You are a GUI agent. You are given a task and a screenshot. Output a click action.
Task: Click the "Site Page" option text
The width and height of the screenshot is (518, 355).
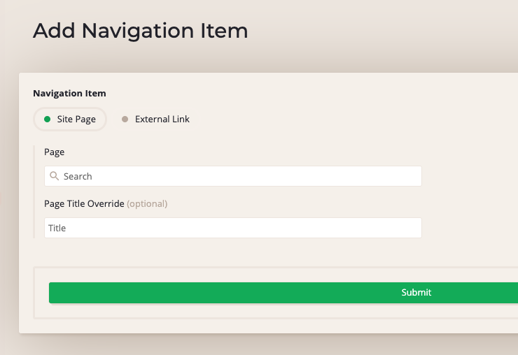click(x=76, y=119)
